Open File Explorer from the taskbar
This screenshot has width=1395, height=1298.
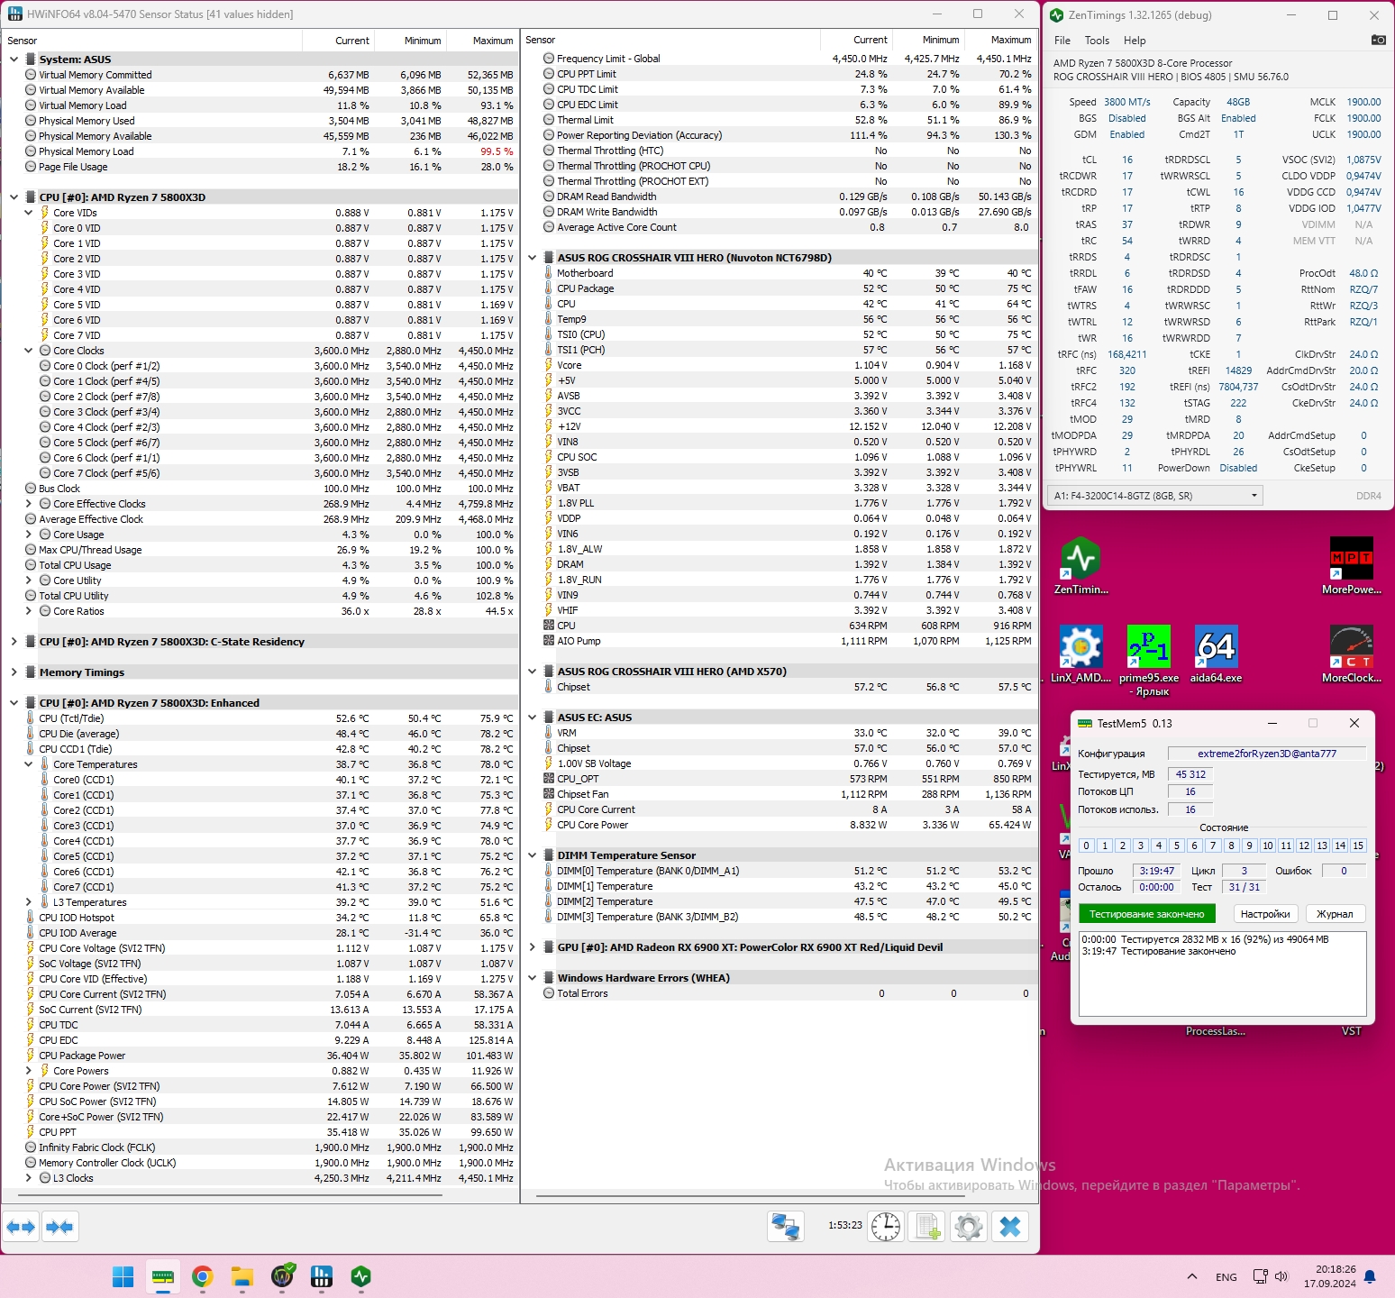(242, 1276)
